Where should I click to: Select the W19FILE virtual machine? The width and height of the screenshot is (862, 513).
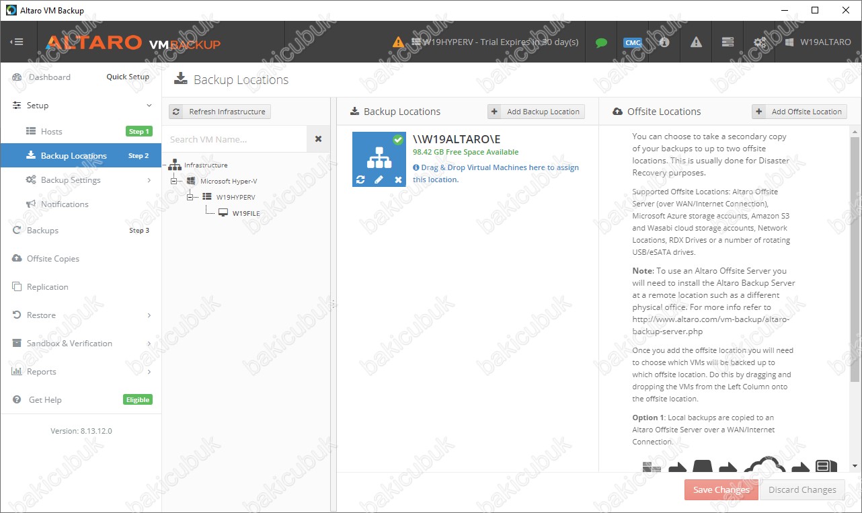tap(246, 213)
